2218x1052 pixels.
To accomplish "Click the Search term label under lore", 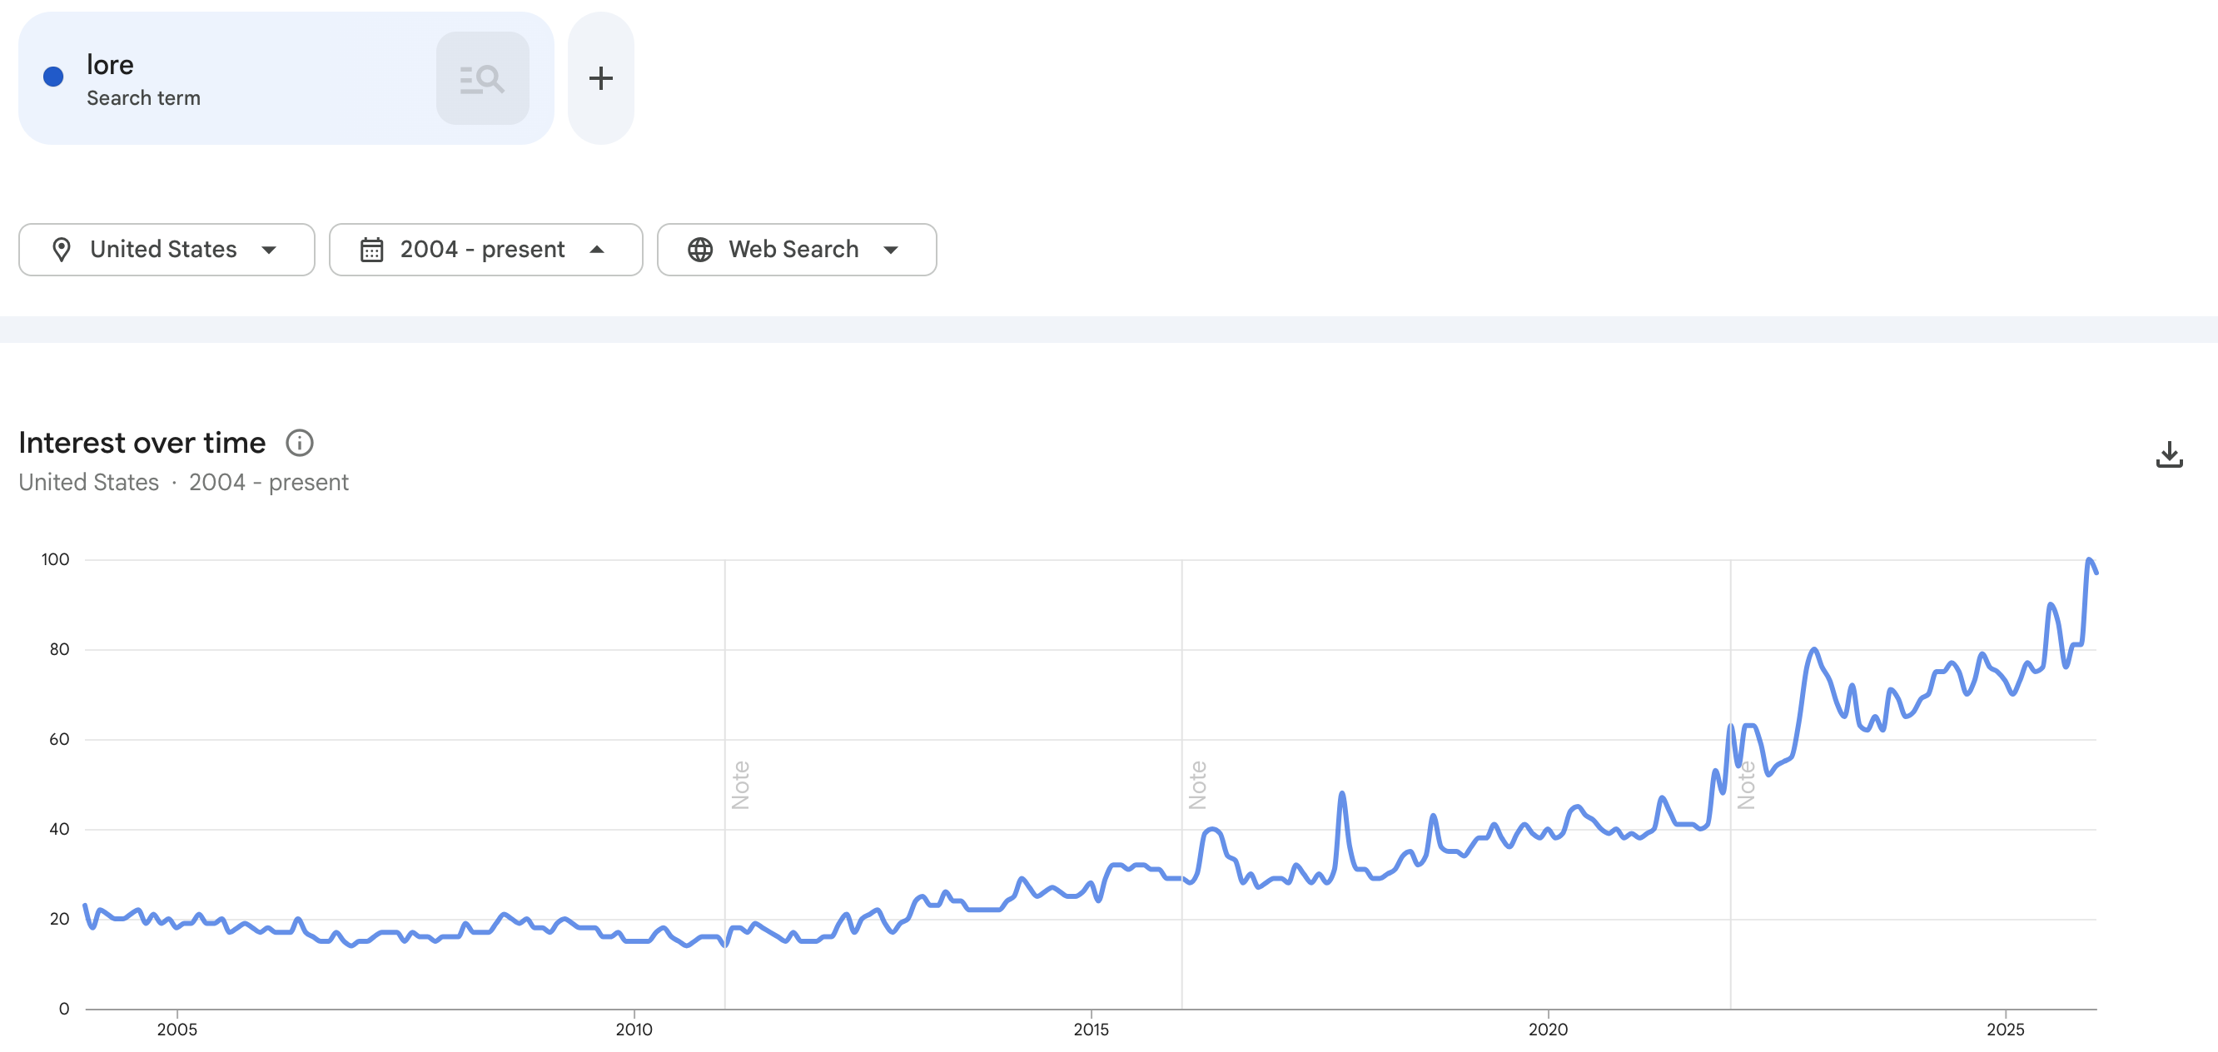I will click(143, 98).
